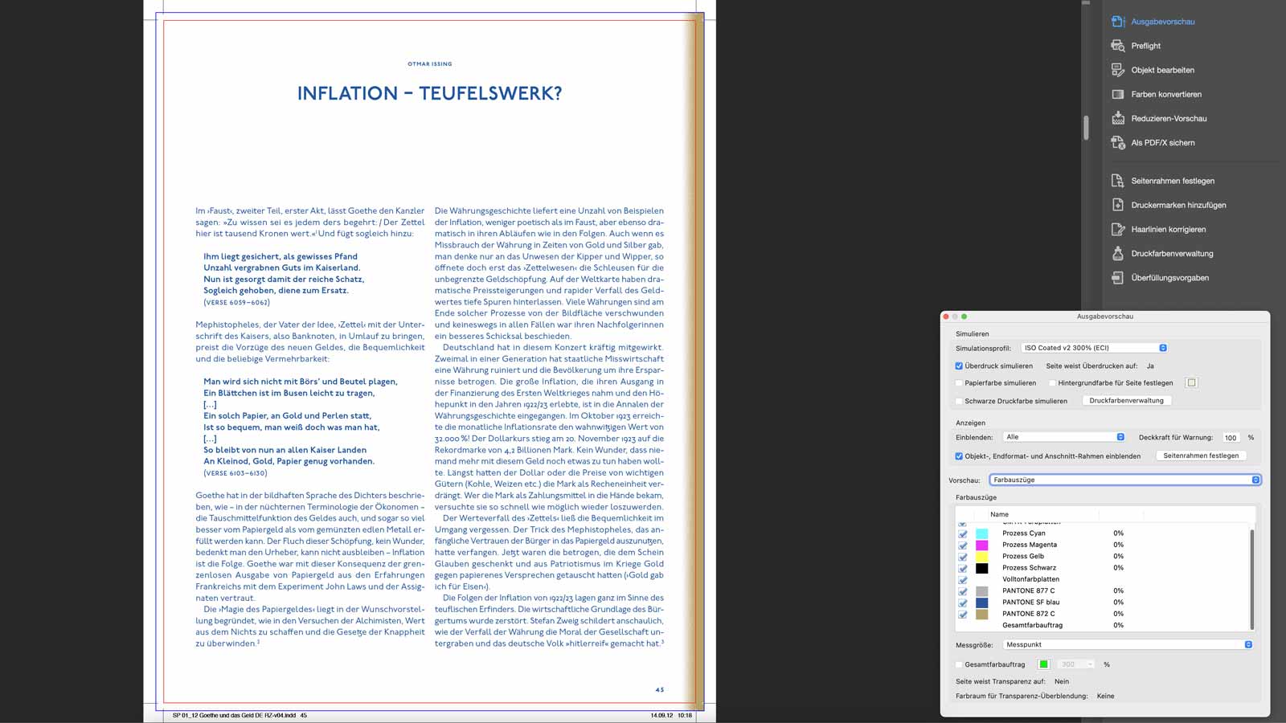Image resolution: width=1286 pixels, height=723 pixels.
Task: Open the Messgröße Messpunkt dropdown
Action: coord(1128,644)
